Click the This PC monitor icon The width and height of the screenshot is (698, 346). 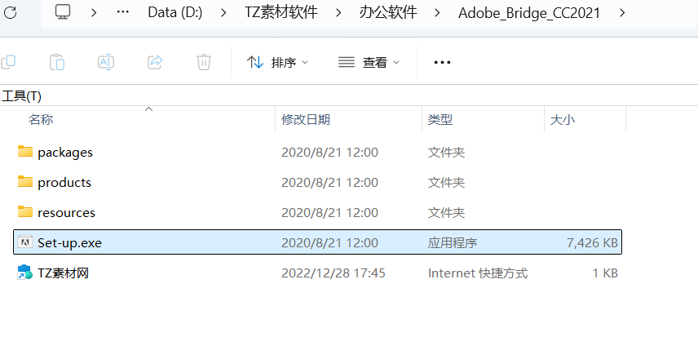(x=63, y=12)
